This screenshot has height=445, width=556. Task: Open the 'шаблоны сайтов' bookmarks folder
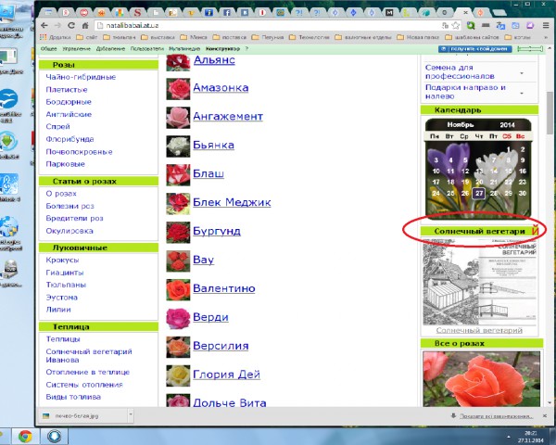473,37
